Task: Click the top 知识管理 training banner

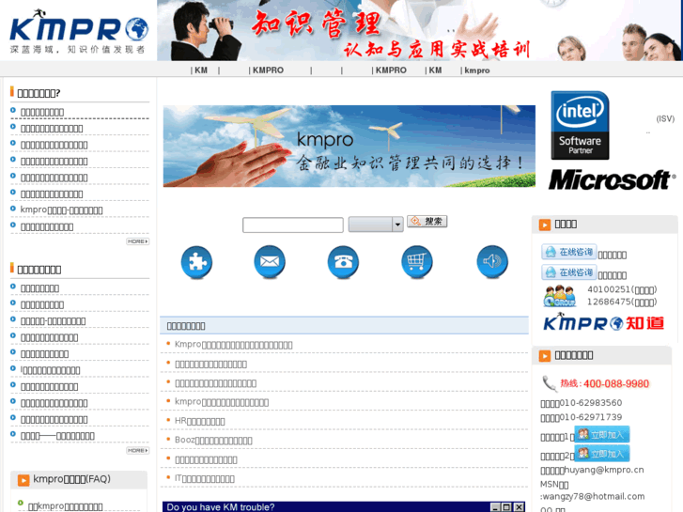Action: 420,30
